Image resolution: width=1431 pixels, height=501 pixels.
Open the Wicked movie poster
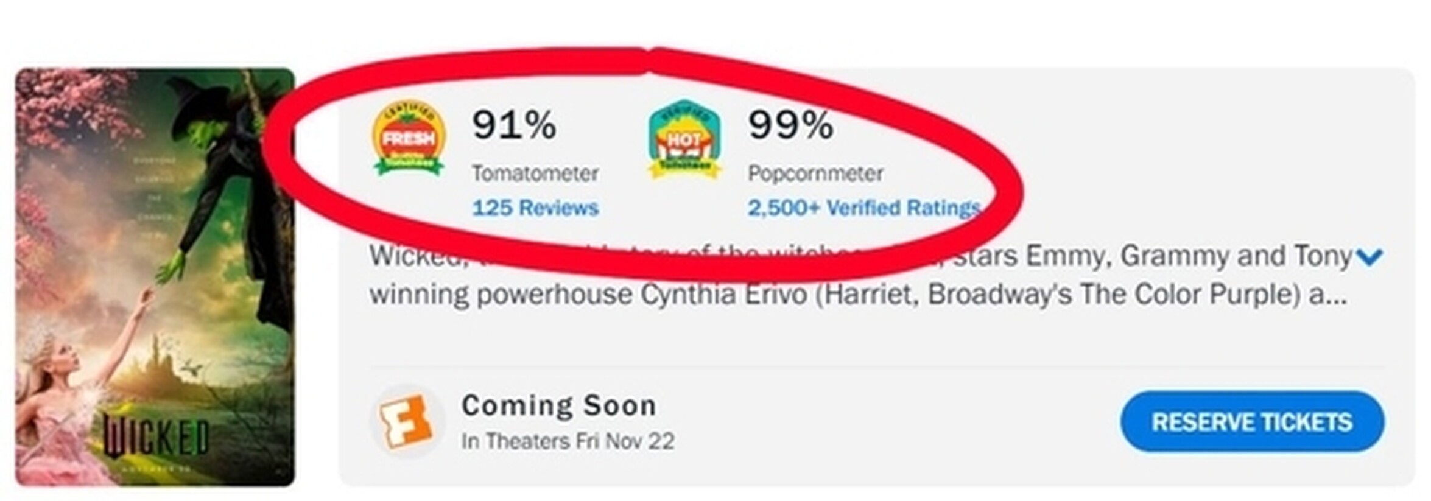click(x=155, y=277)
